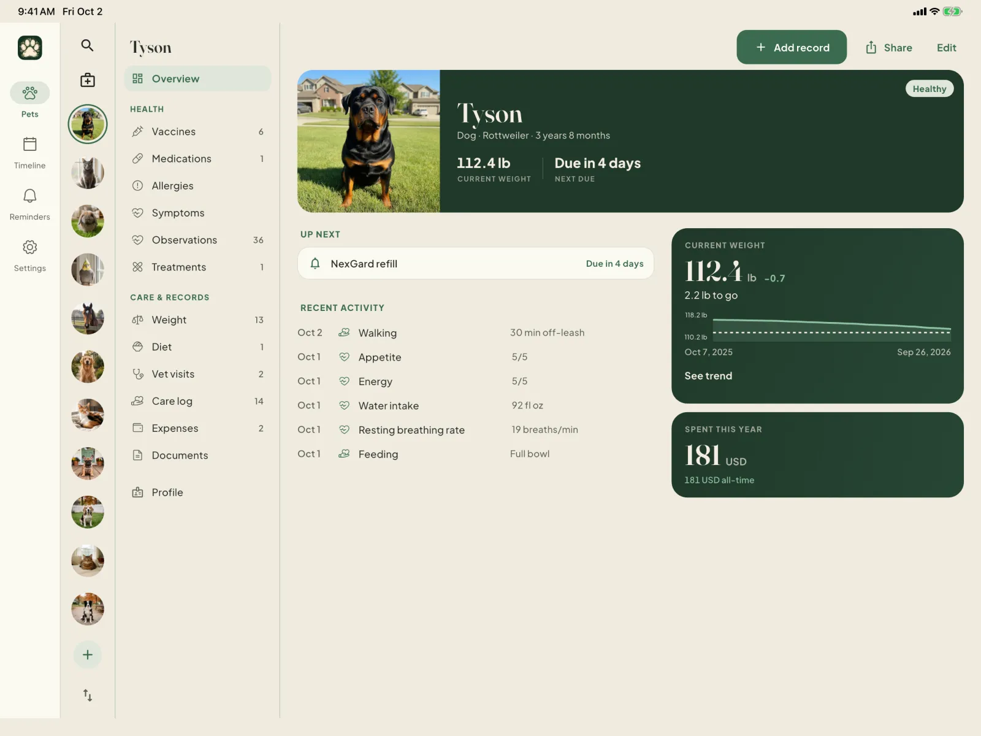The width and height of the screenshot is (981, 736).
Task: Click the Add record button
Action: 792,47
